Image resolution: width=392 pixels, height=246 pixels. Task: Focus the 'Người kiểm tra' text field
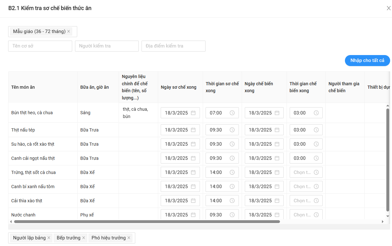(107, 46)
